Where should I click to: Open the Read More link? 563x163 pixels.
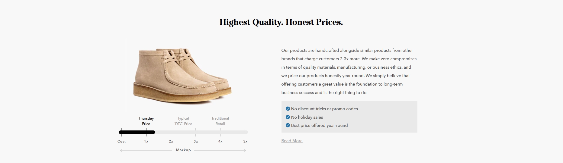point(292,141)
